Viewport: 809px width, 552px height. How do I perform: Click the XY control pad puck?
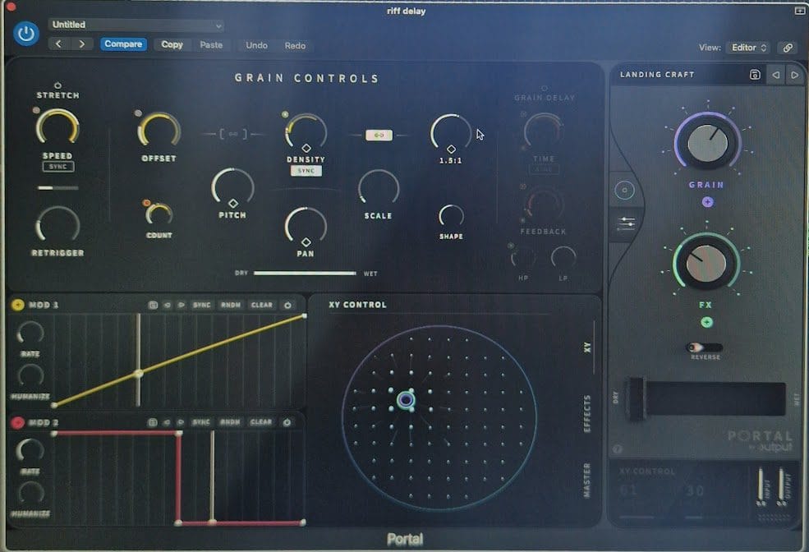tap(406, 399)
